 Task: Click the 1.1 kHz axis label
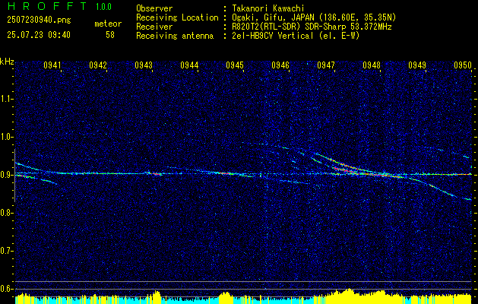pos(6,99)
